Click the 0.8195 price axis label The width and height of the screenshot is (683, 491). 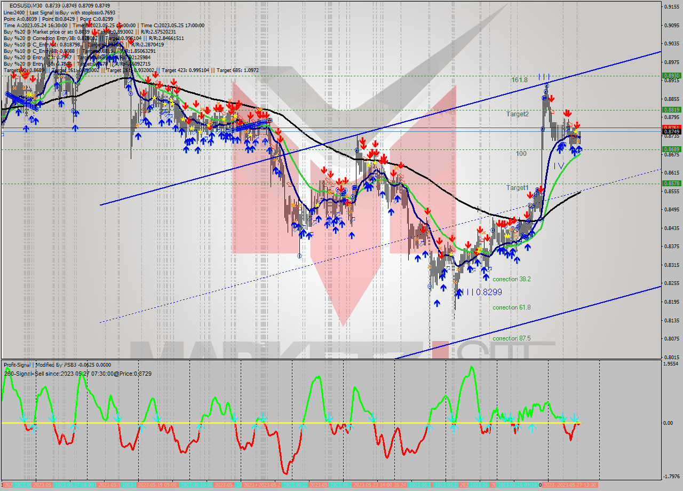click(x=672, y=302)
